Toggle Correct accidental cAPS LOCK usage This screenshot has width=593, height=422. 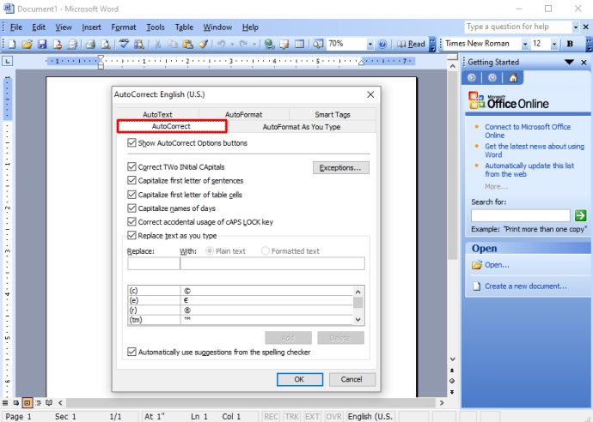click(x=131, y=221)
